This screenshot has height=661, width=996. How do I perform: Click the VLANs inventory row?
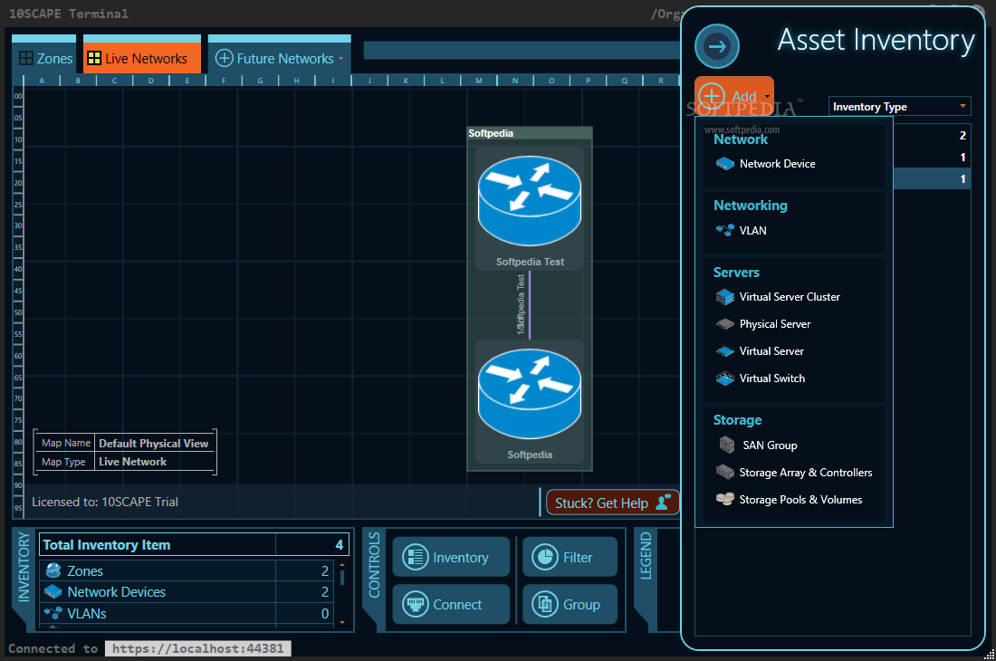pyautogui.click(x=187, y=613)
